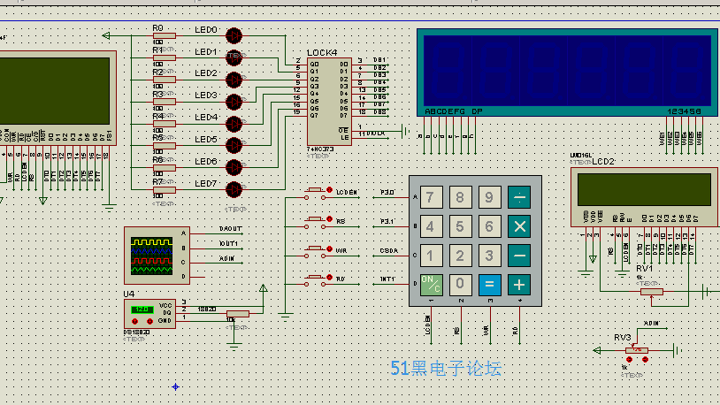Select the LED7 indicator component

point(234,189)
